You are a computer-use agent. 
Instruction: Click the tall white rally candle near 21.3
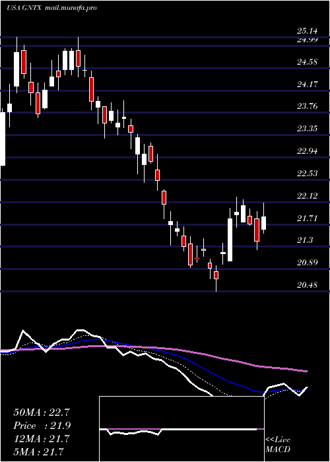(230, 240)
